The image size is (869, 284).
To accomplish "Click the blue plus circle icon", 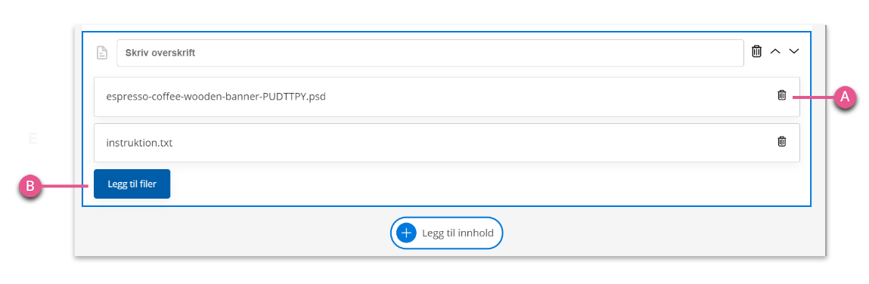I will [x=406, y=233].
